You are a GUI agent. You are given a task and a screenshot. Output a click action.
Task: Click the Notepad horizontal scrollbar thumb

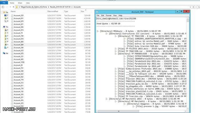click(119, 111)
